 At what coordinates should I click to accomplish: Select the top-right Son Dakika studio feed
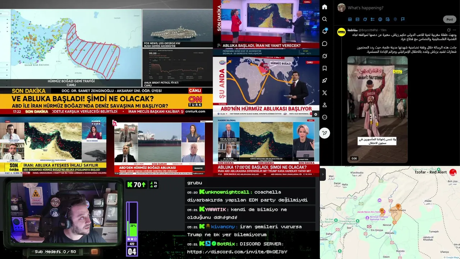click(266, 27)
